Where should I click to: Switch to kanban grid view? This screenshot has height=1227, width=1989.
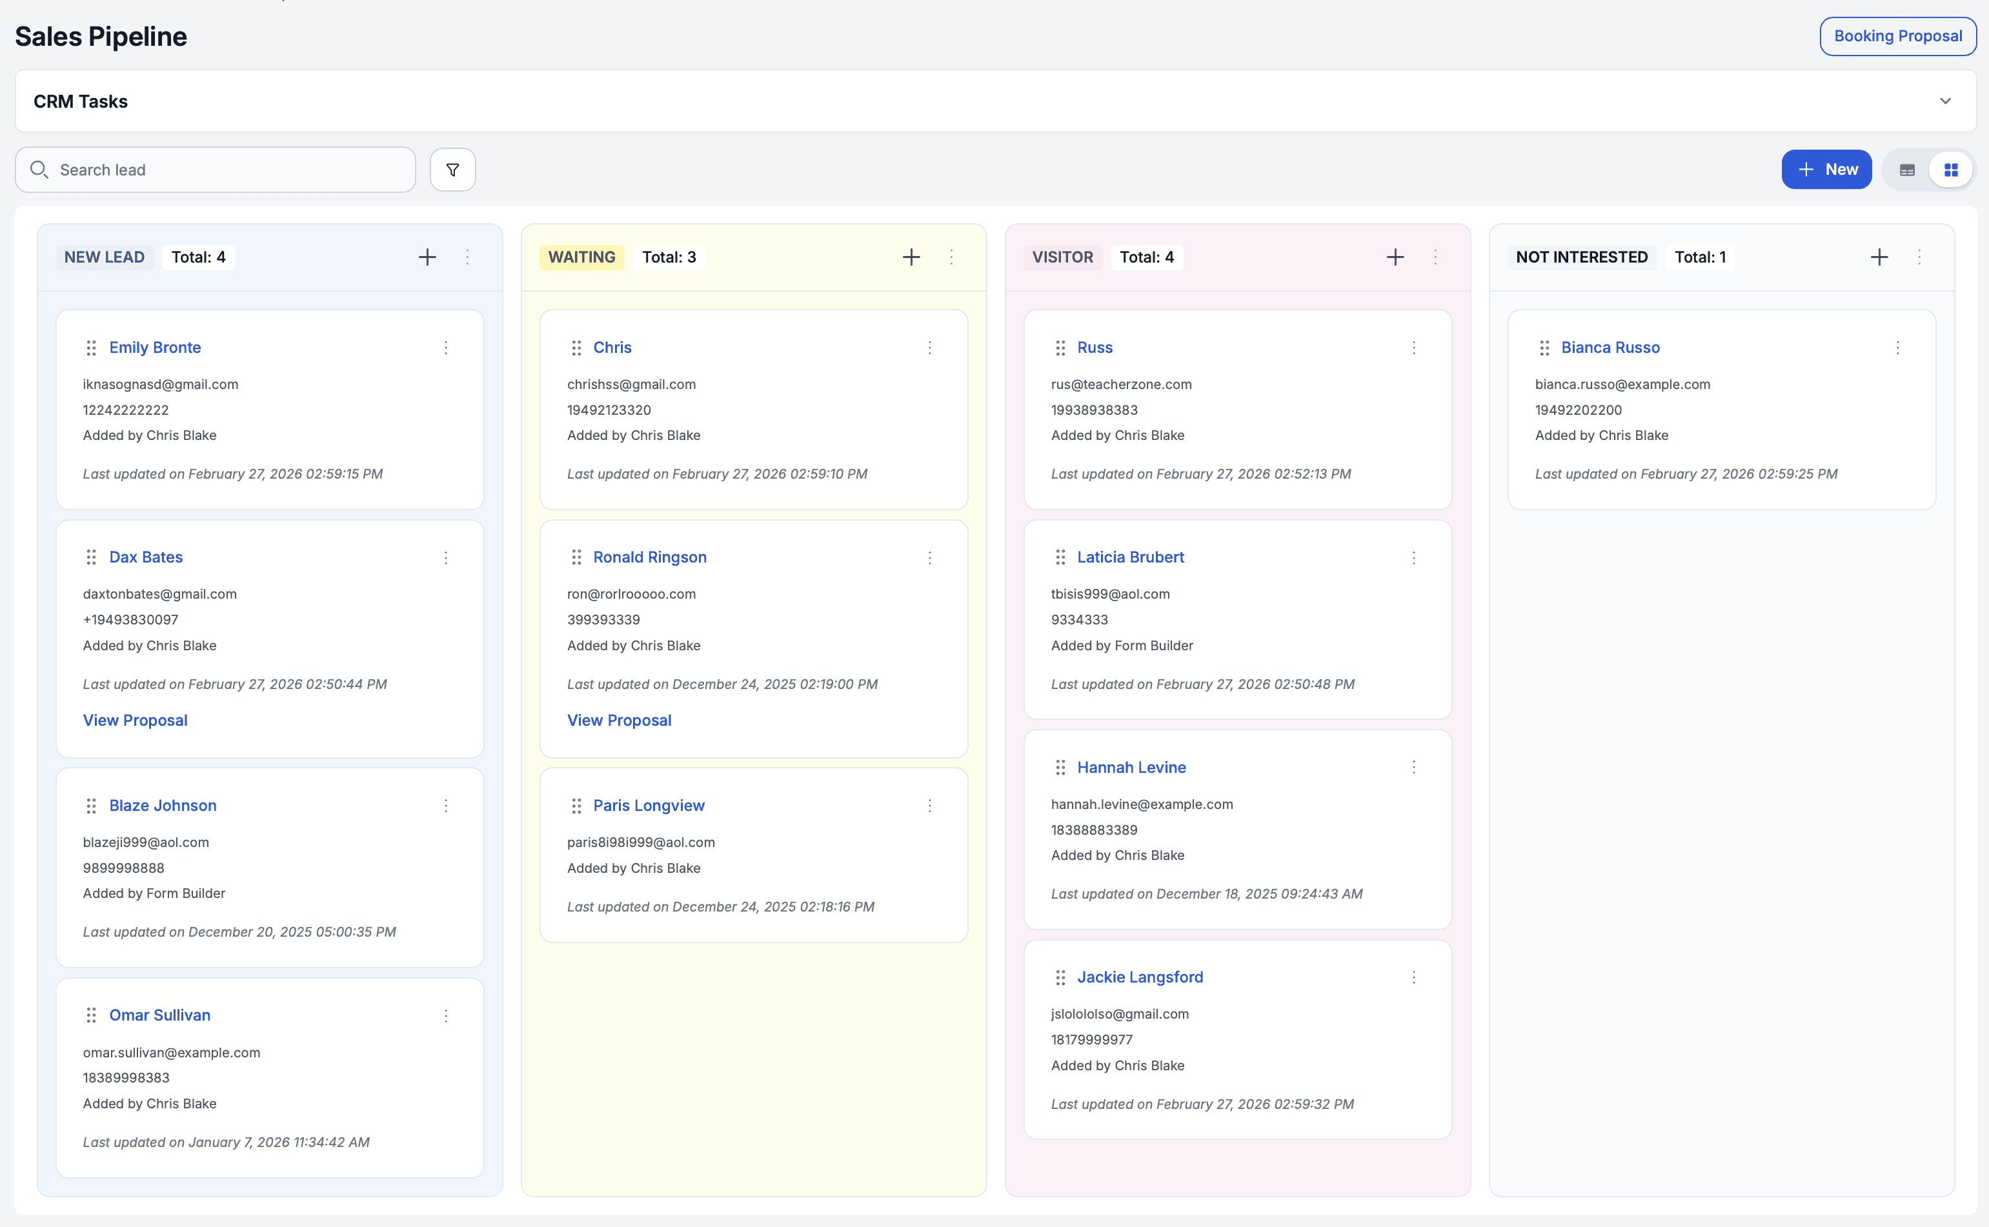1951,170
